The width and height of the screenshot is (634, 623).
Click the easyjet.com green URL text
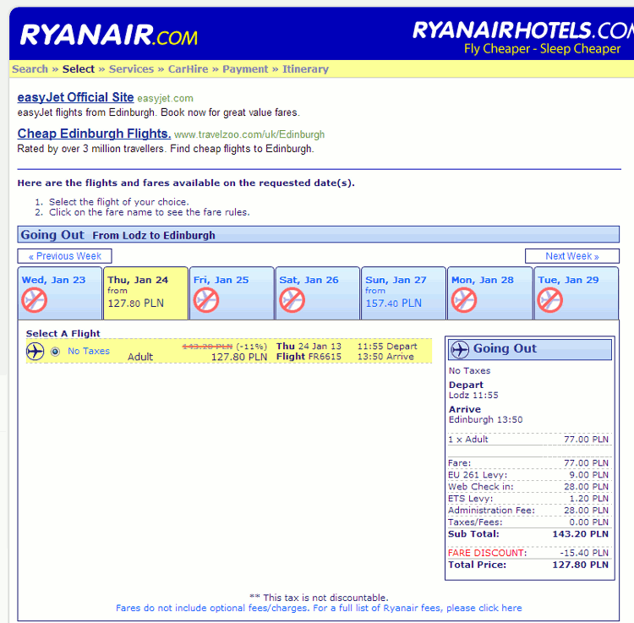pyautogui.click(x=165, y=98)
